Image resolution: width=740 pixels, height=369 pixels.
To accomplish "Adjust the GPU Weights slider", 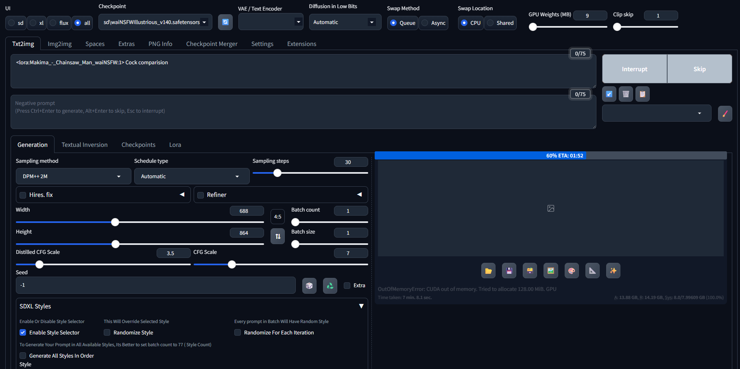I will [x=568, y=27].
